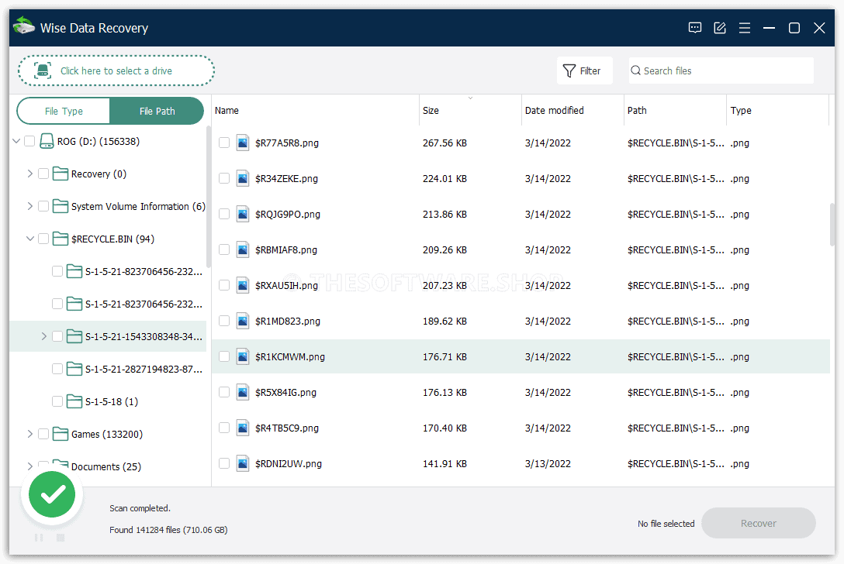
Task: Click the 3/13/2022 date cell
Action: [548, 463]
